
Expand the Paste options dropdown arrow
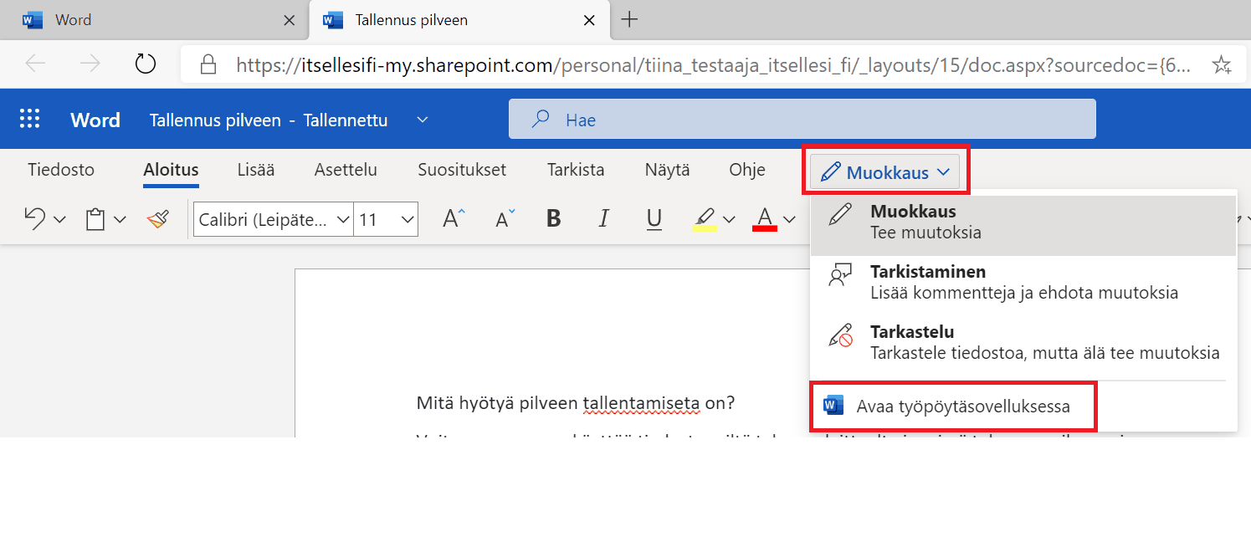click(120, 220)
